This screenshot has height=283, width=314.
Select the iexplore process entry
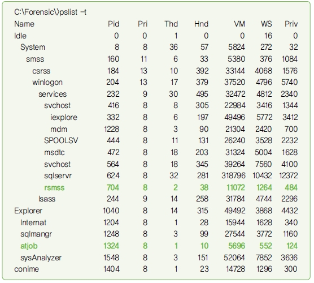[x=64, y=117]
